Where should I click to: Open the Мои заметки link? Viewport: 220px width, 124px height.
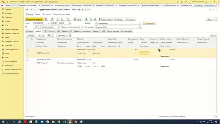47,14
